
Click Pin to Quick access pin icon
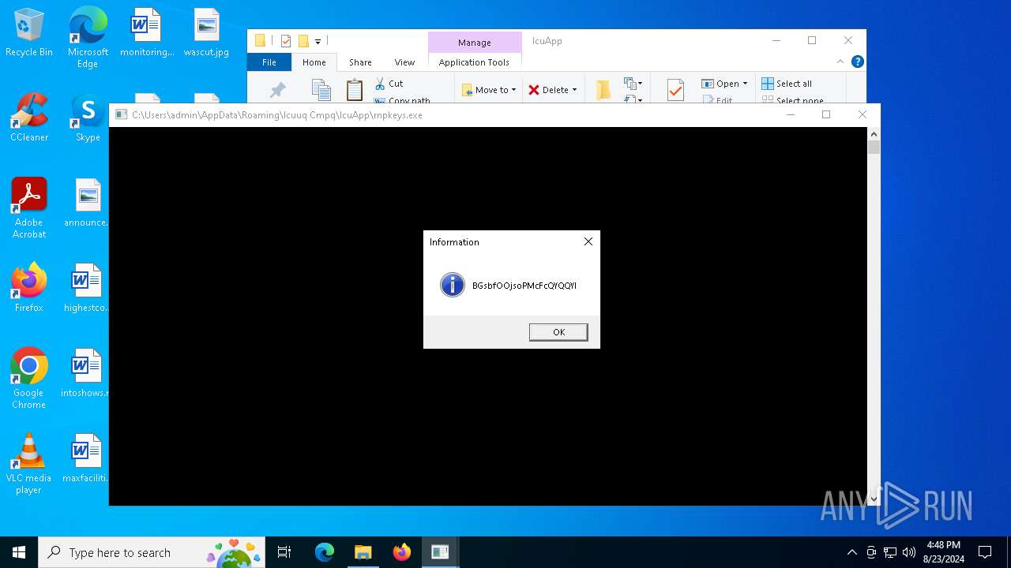pyautogui.click(x=277, y=91)
